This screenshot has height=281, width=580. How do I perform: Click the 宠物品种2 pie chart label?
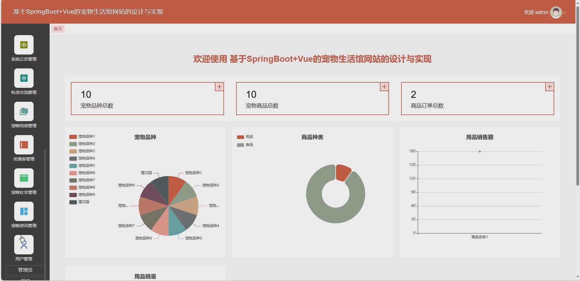pyautogui.click(x=211, y=185)
